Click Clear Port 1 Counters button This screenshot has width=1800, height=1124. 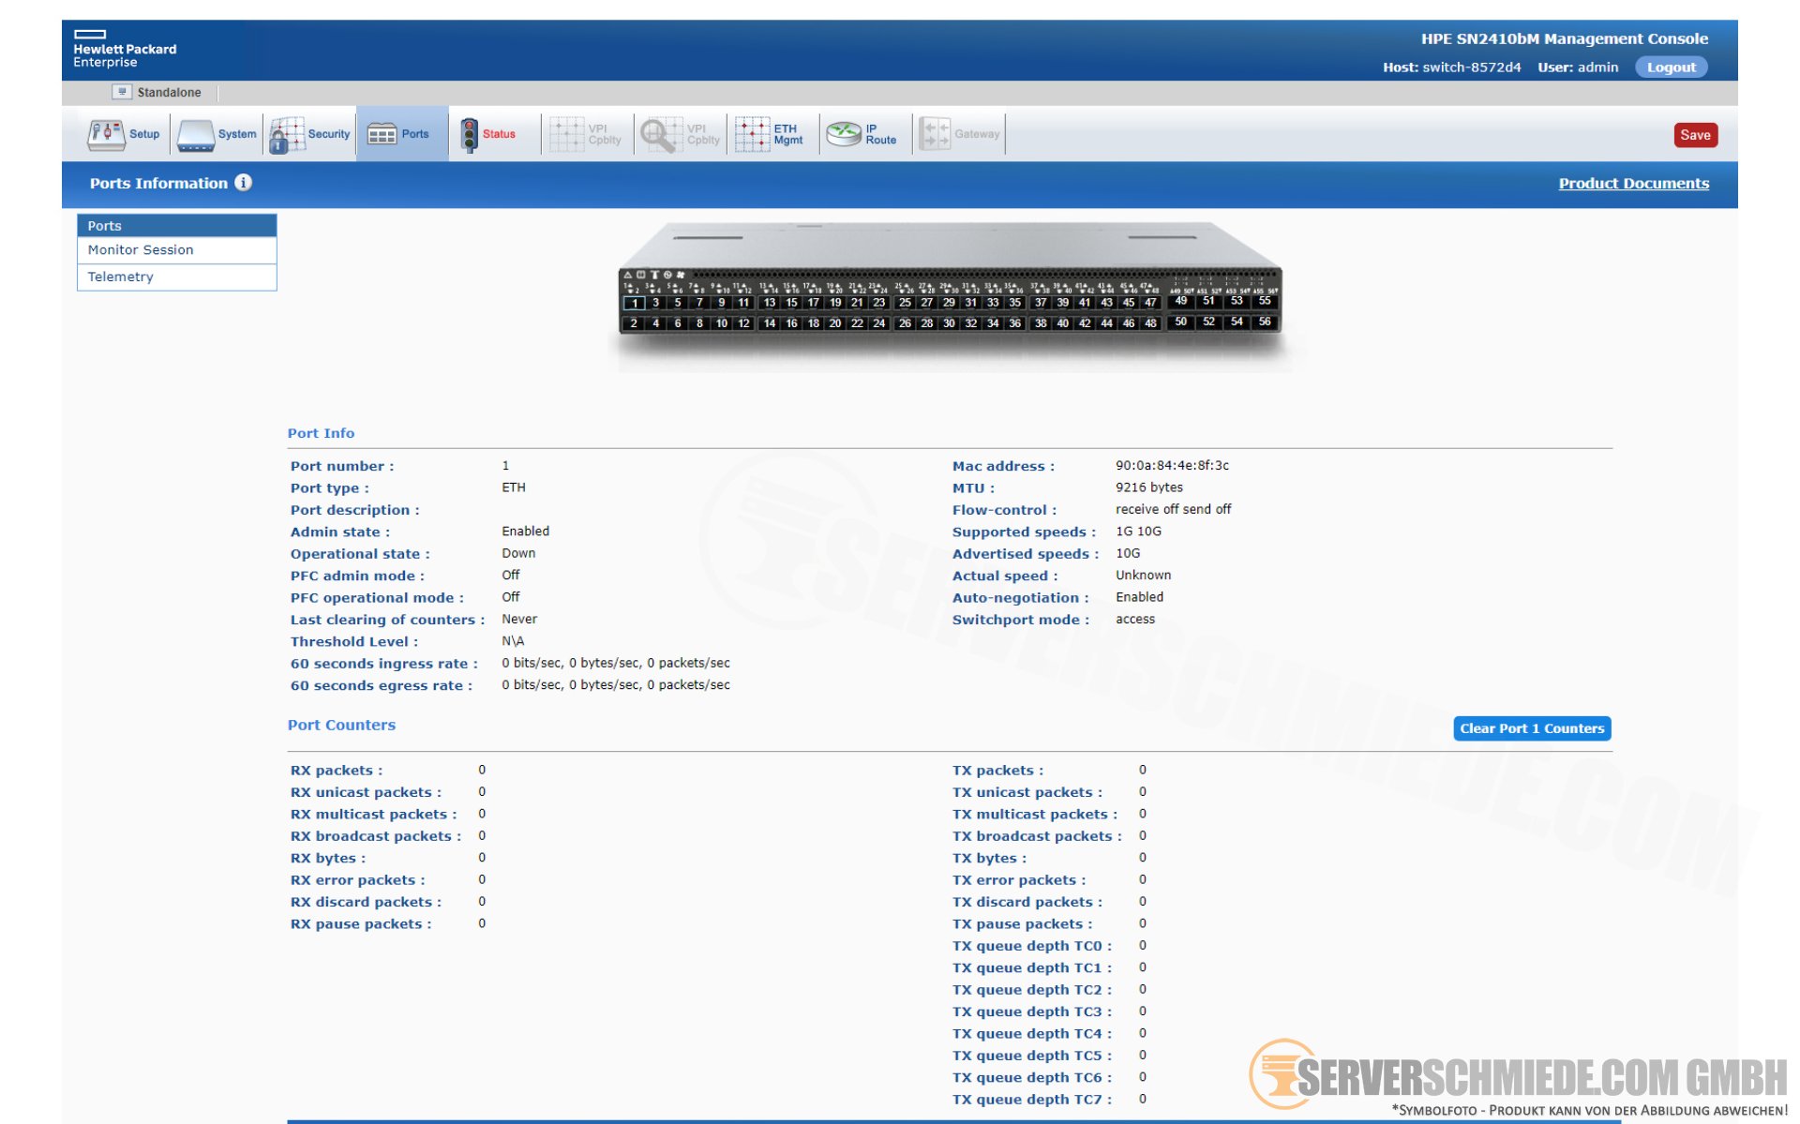pyautogui.click(x=1531, y=728)
